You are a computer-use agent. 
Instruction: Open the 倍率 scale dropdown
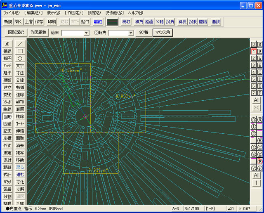point(86,33)
